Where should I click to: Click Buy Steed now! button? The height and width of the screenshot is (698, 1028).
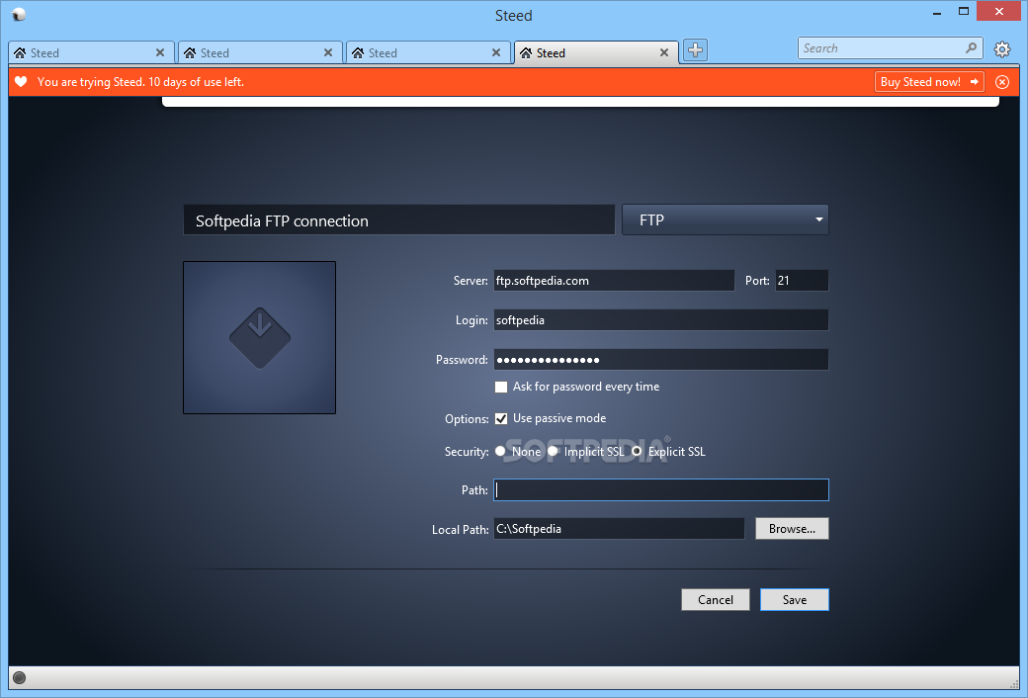[x=929, y=82]
